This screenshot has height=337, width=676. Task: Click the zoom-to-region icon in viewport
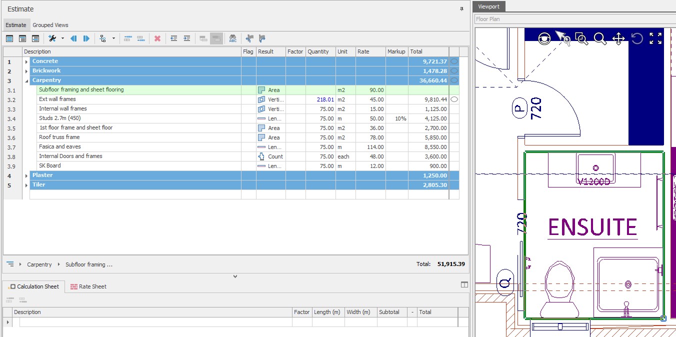(581, 38)
